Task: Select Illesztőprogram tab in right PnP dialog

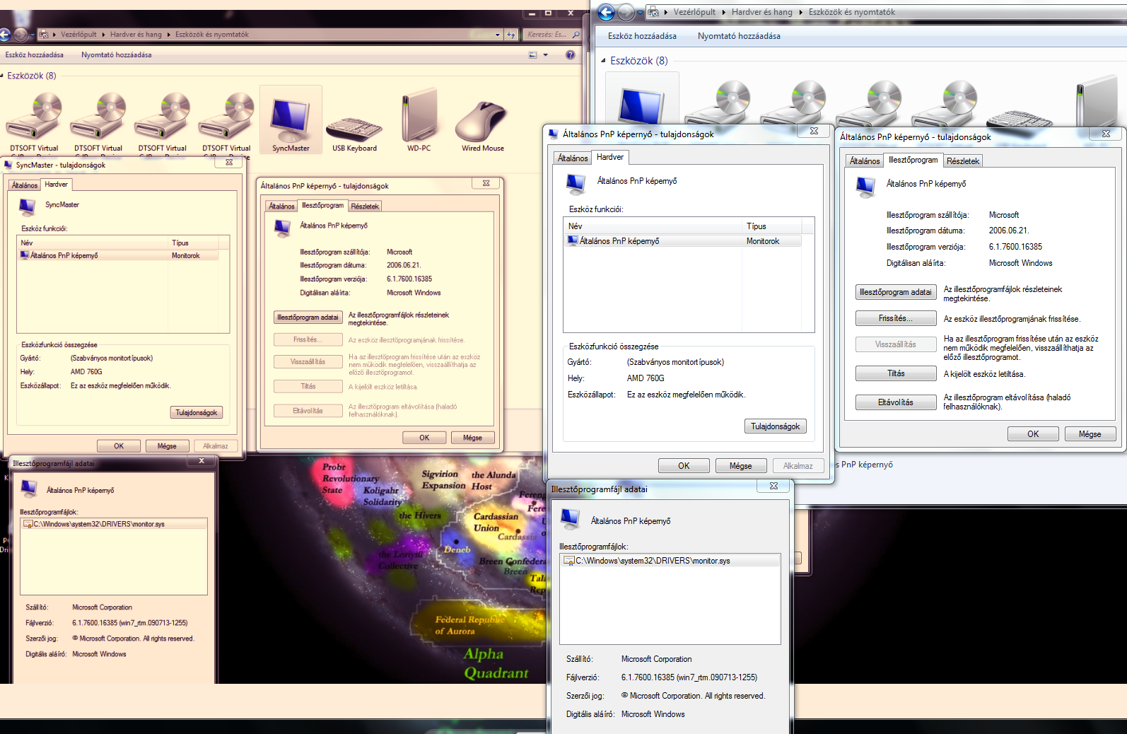Action: point(913,161)
